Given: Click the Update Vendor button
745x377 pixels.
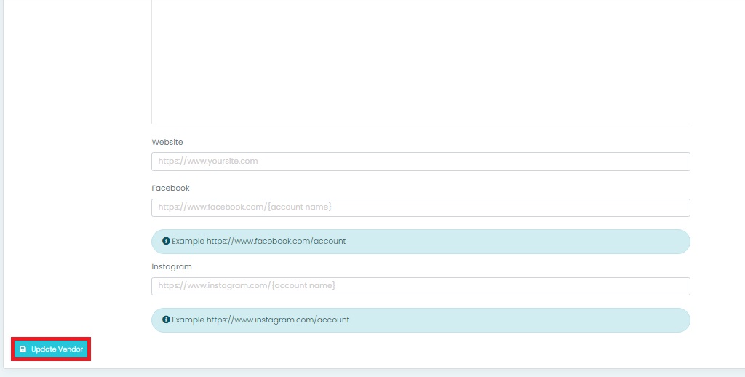Looking at the screenshot, I should (x=51, y=349).
